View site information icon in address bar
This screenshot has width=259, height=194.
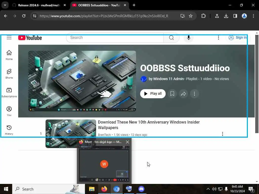coord(34,16)
